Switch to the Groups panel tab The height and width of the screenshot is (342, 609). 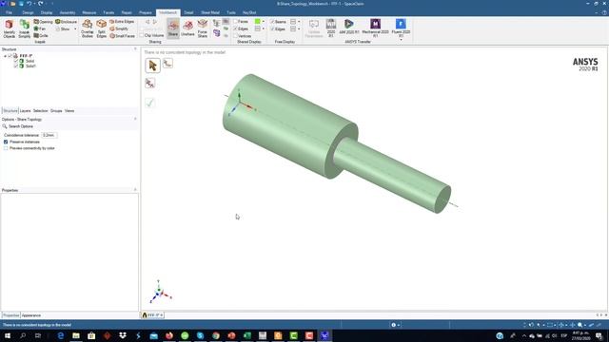(56, 111)
